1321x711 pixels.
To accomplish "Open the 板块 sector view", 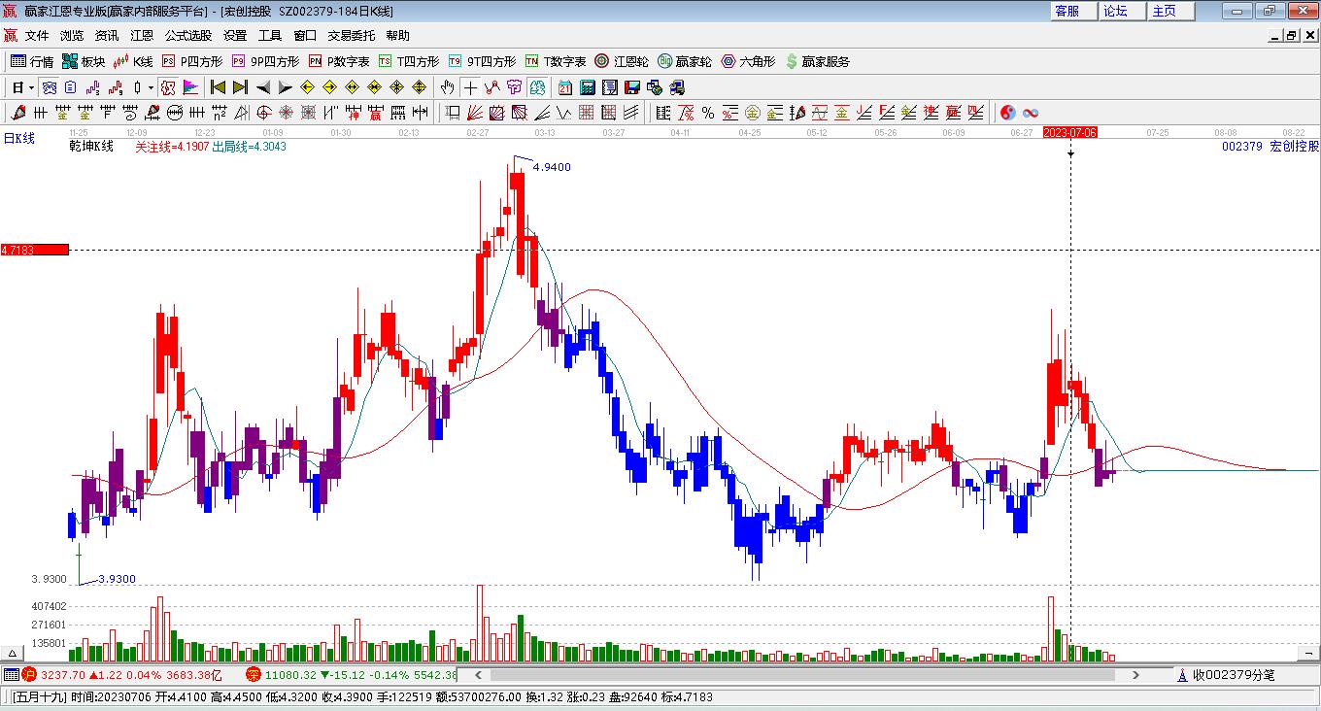I will tap(84, 61).
